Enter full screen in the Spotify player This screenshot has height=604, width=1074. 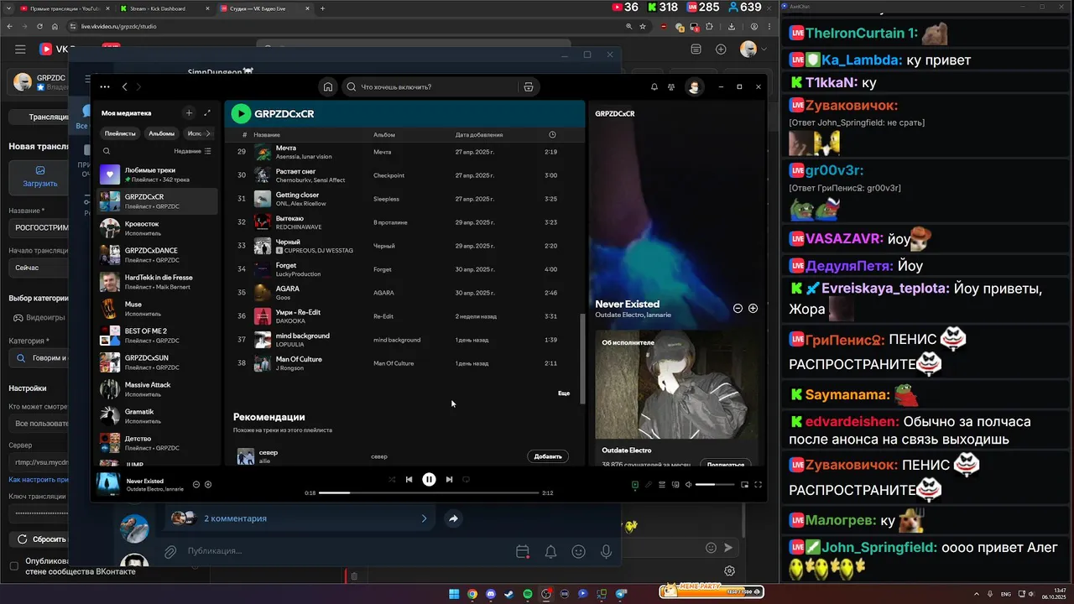[x=758, y=484]
